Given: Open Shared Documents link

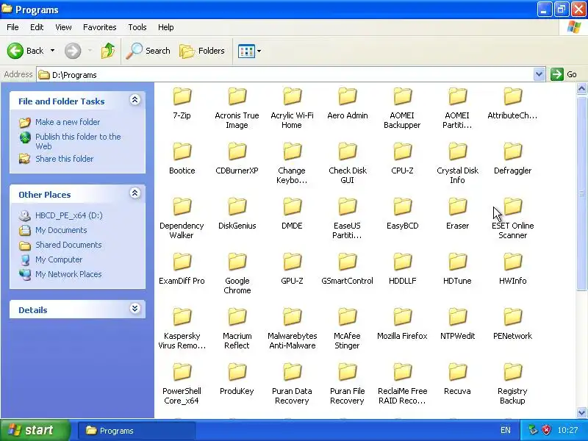Looking at the screenshot, I should click(x=68, y=245).
